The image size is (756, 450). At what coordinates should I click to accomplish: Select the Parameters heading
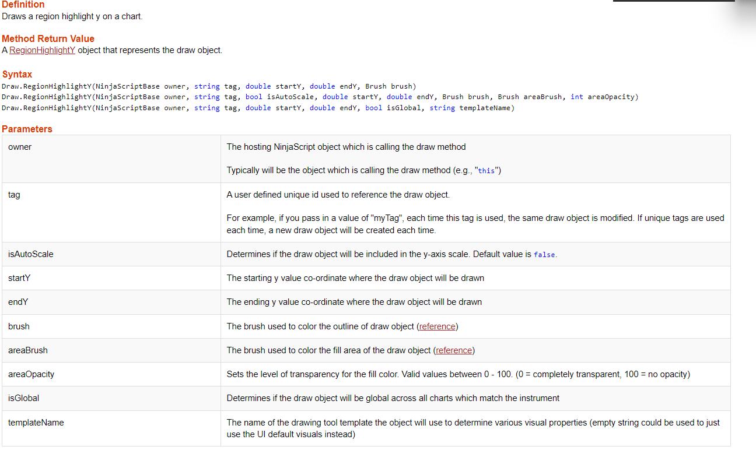coord(27,129)
